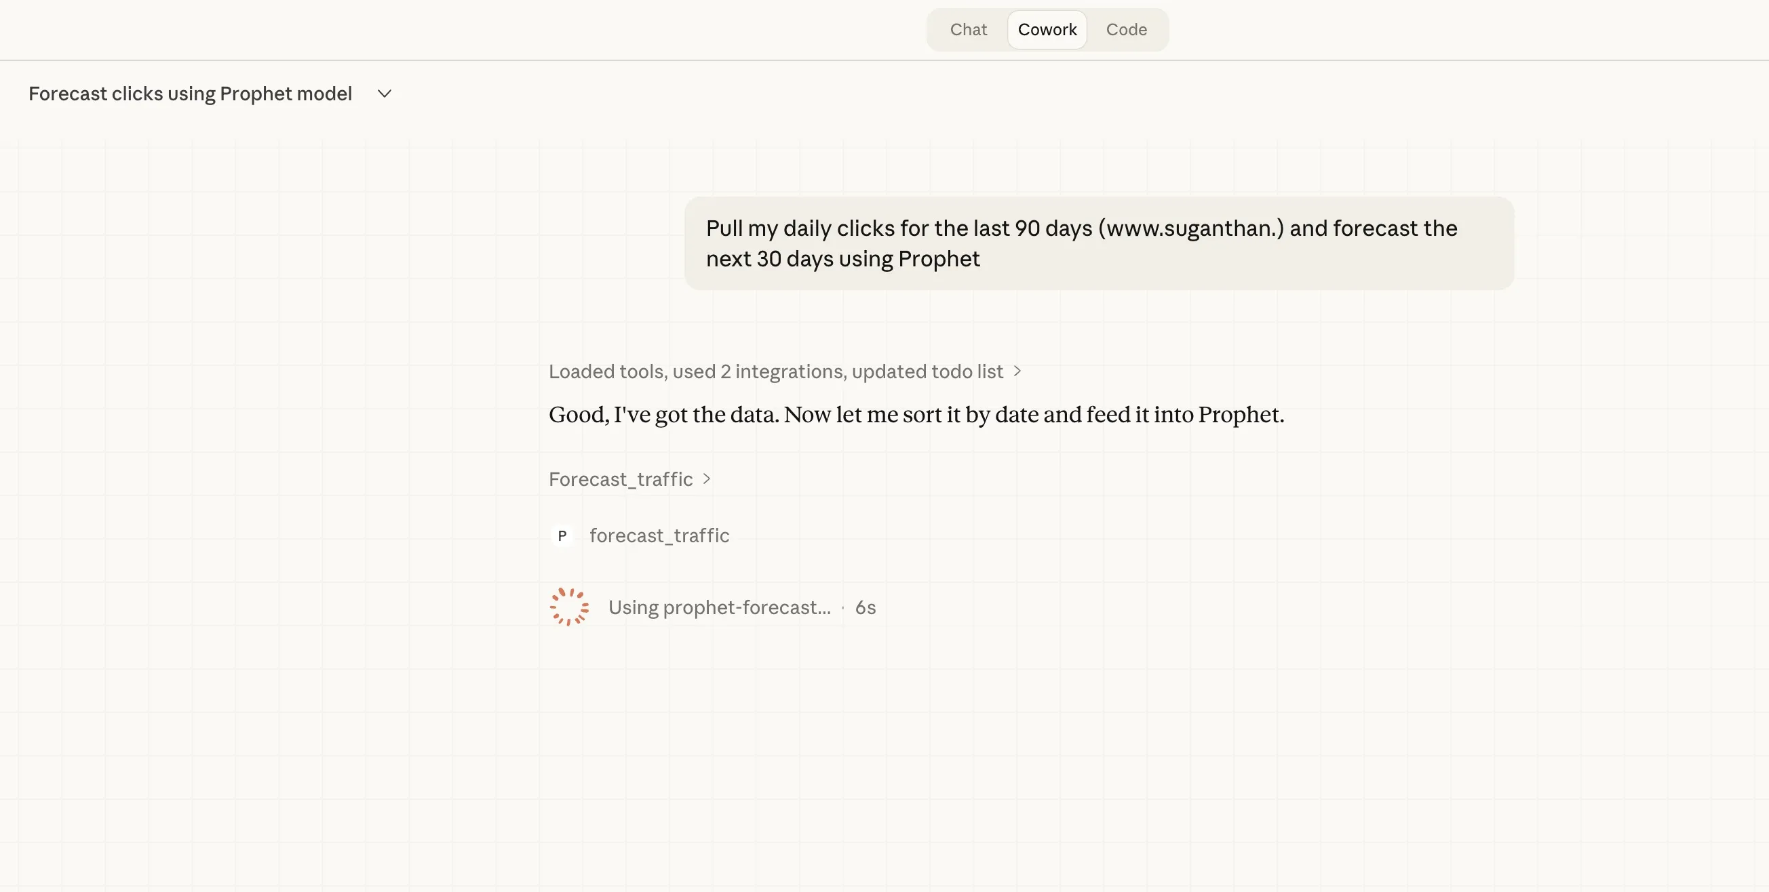1769x892 pixels.
Task: Click the 6s elapsed timer
Action: click(865, 607)
